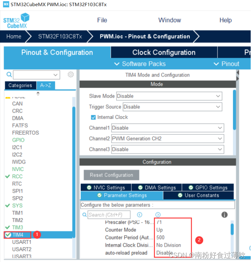Select IWDG in peripheral list

[19, 162]
